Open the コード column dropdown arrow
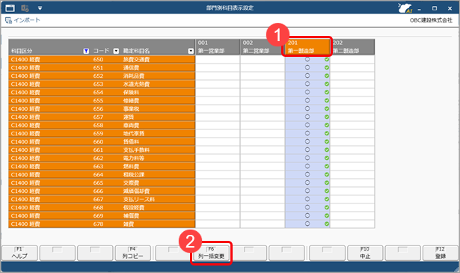The height and width of the screenshot is (273, 460). point(116,51)
